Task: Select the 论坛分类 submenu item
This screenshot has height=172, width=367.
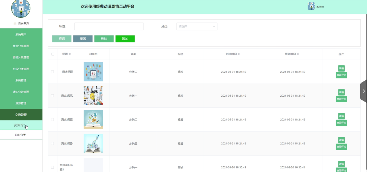Action: [x=21, y=135]
